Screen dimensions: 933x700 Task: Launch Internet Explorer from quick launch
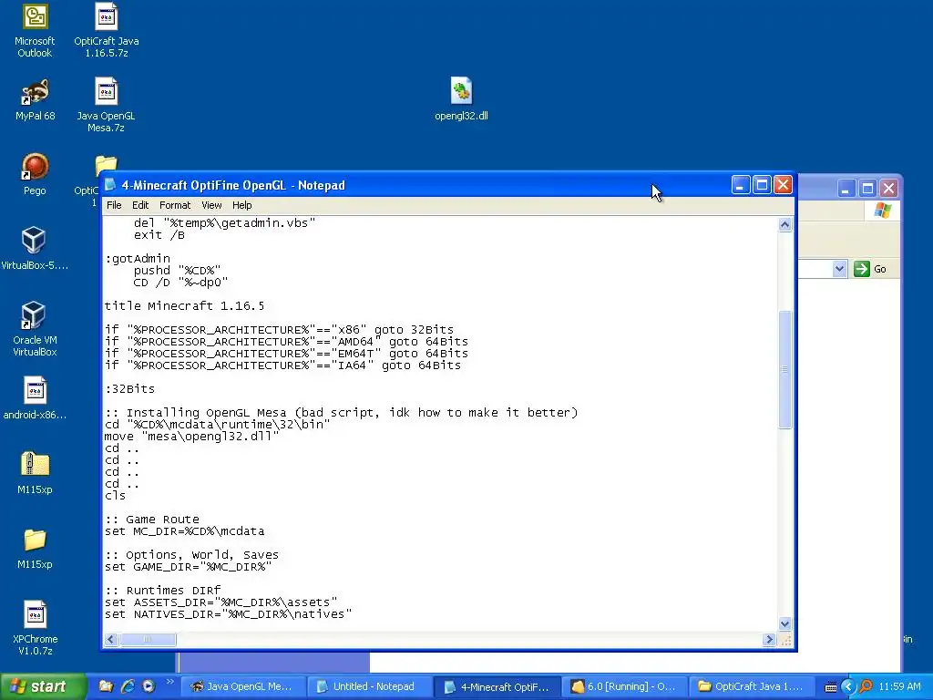pos(128,686)
